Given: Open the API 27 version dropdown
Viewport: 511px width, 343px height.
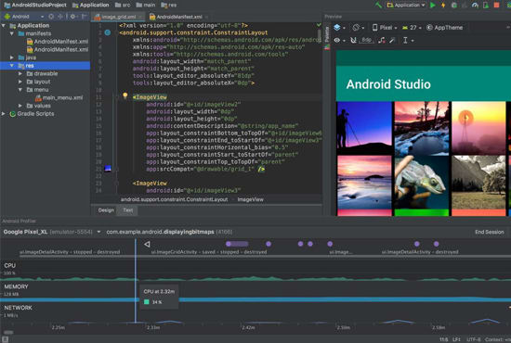Looking at the screenshot, I should (412, 28).
